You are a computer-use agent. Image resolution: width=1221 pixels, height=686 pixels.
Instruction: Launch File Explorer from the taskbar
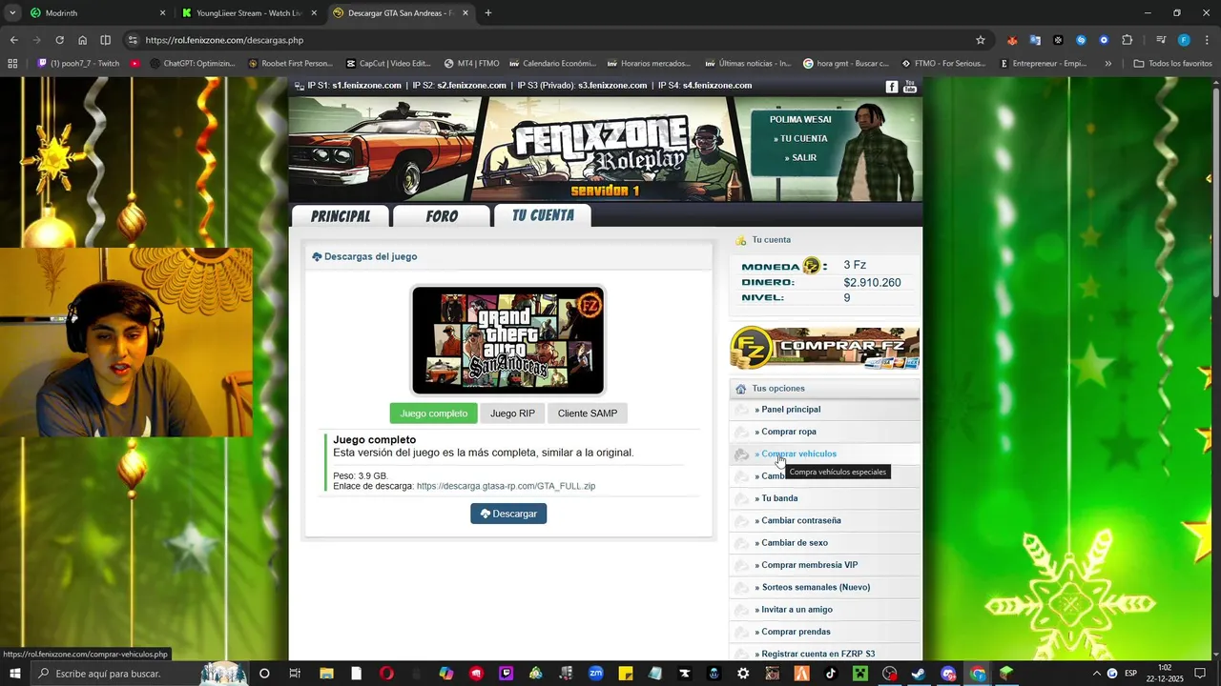click(326, 674)
